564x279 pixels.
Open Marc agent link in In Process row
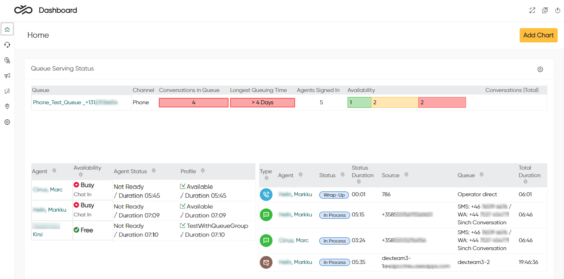pyautogui.click(x=293, y=241)
